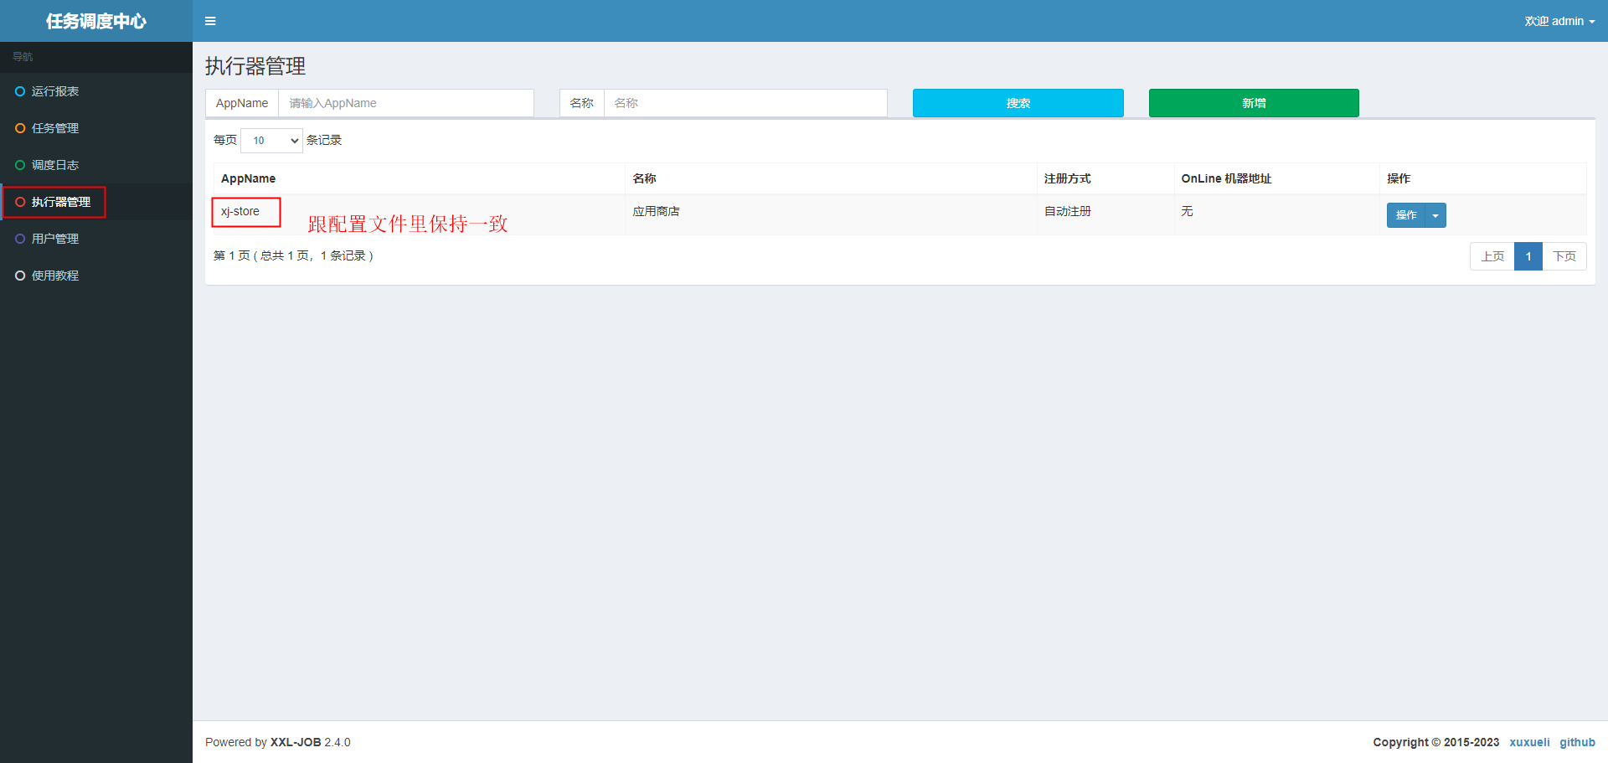Screen dimensions: 1608x763
Task: Select 执行器管理 menu item
Action: (x=96, y=202)
